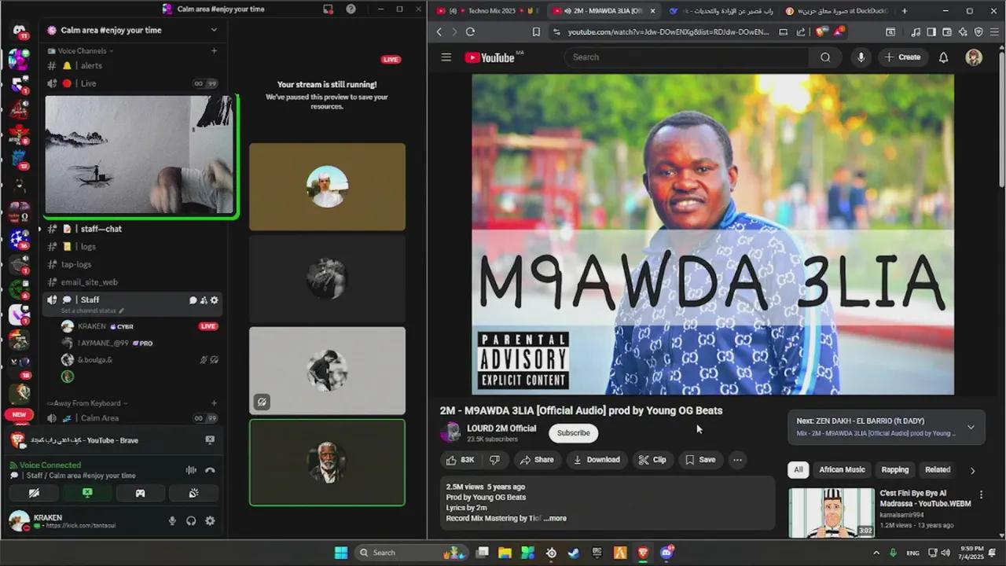Subscribe to LOURD 2M Official
Viewport: 1006px width, 566px height.
(573, 432)
